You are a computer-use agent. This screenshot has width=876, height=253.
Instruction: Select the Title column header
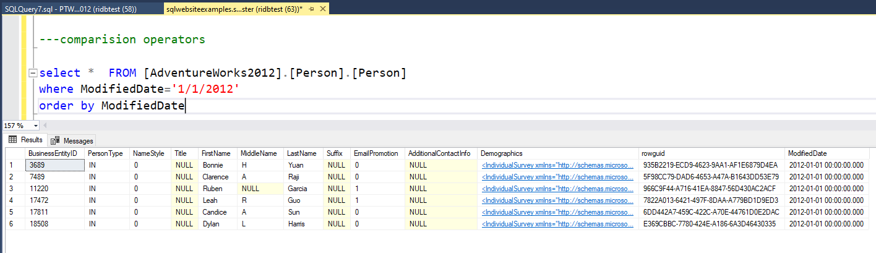pyautogui.click(x=184, y=153)
